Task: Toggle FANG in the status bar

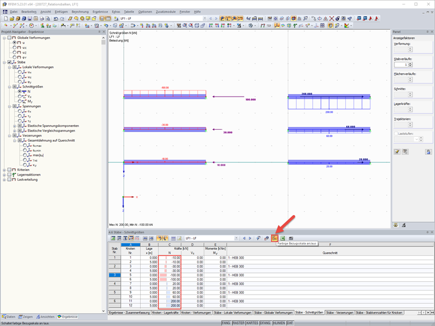Action: (x=226, y=323)
